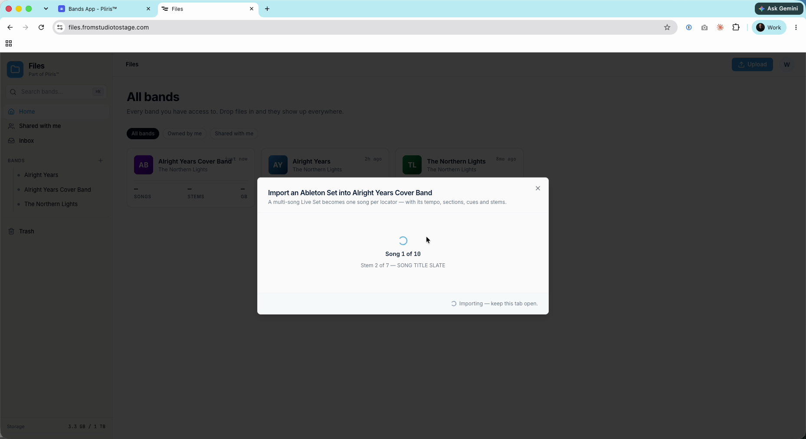Click the AY band avatar
The width and height of the screenshot is (806, 439).
[x=278, y=165]
